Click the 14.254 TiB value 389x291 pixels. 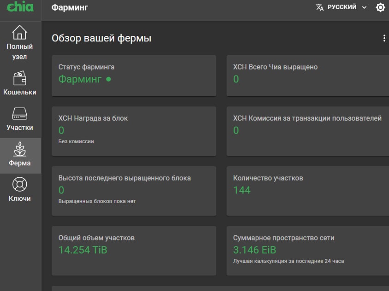(83, 250)
